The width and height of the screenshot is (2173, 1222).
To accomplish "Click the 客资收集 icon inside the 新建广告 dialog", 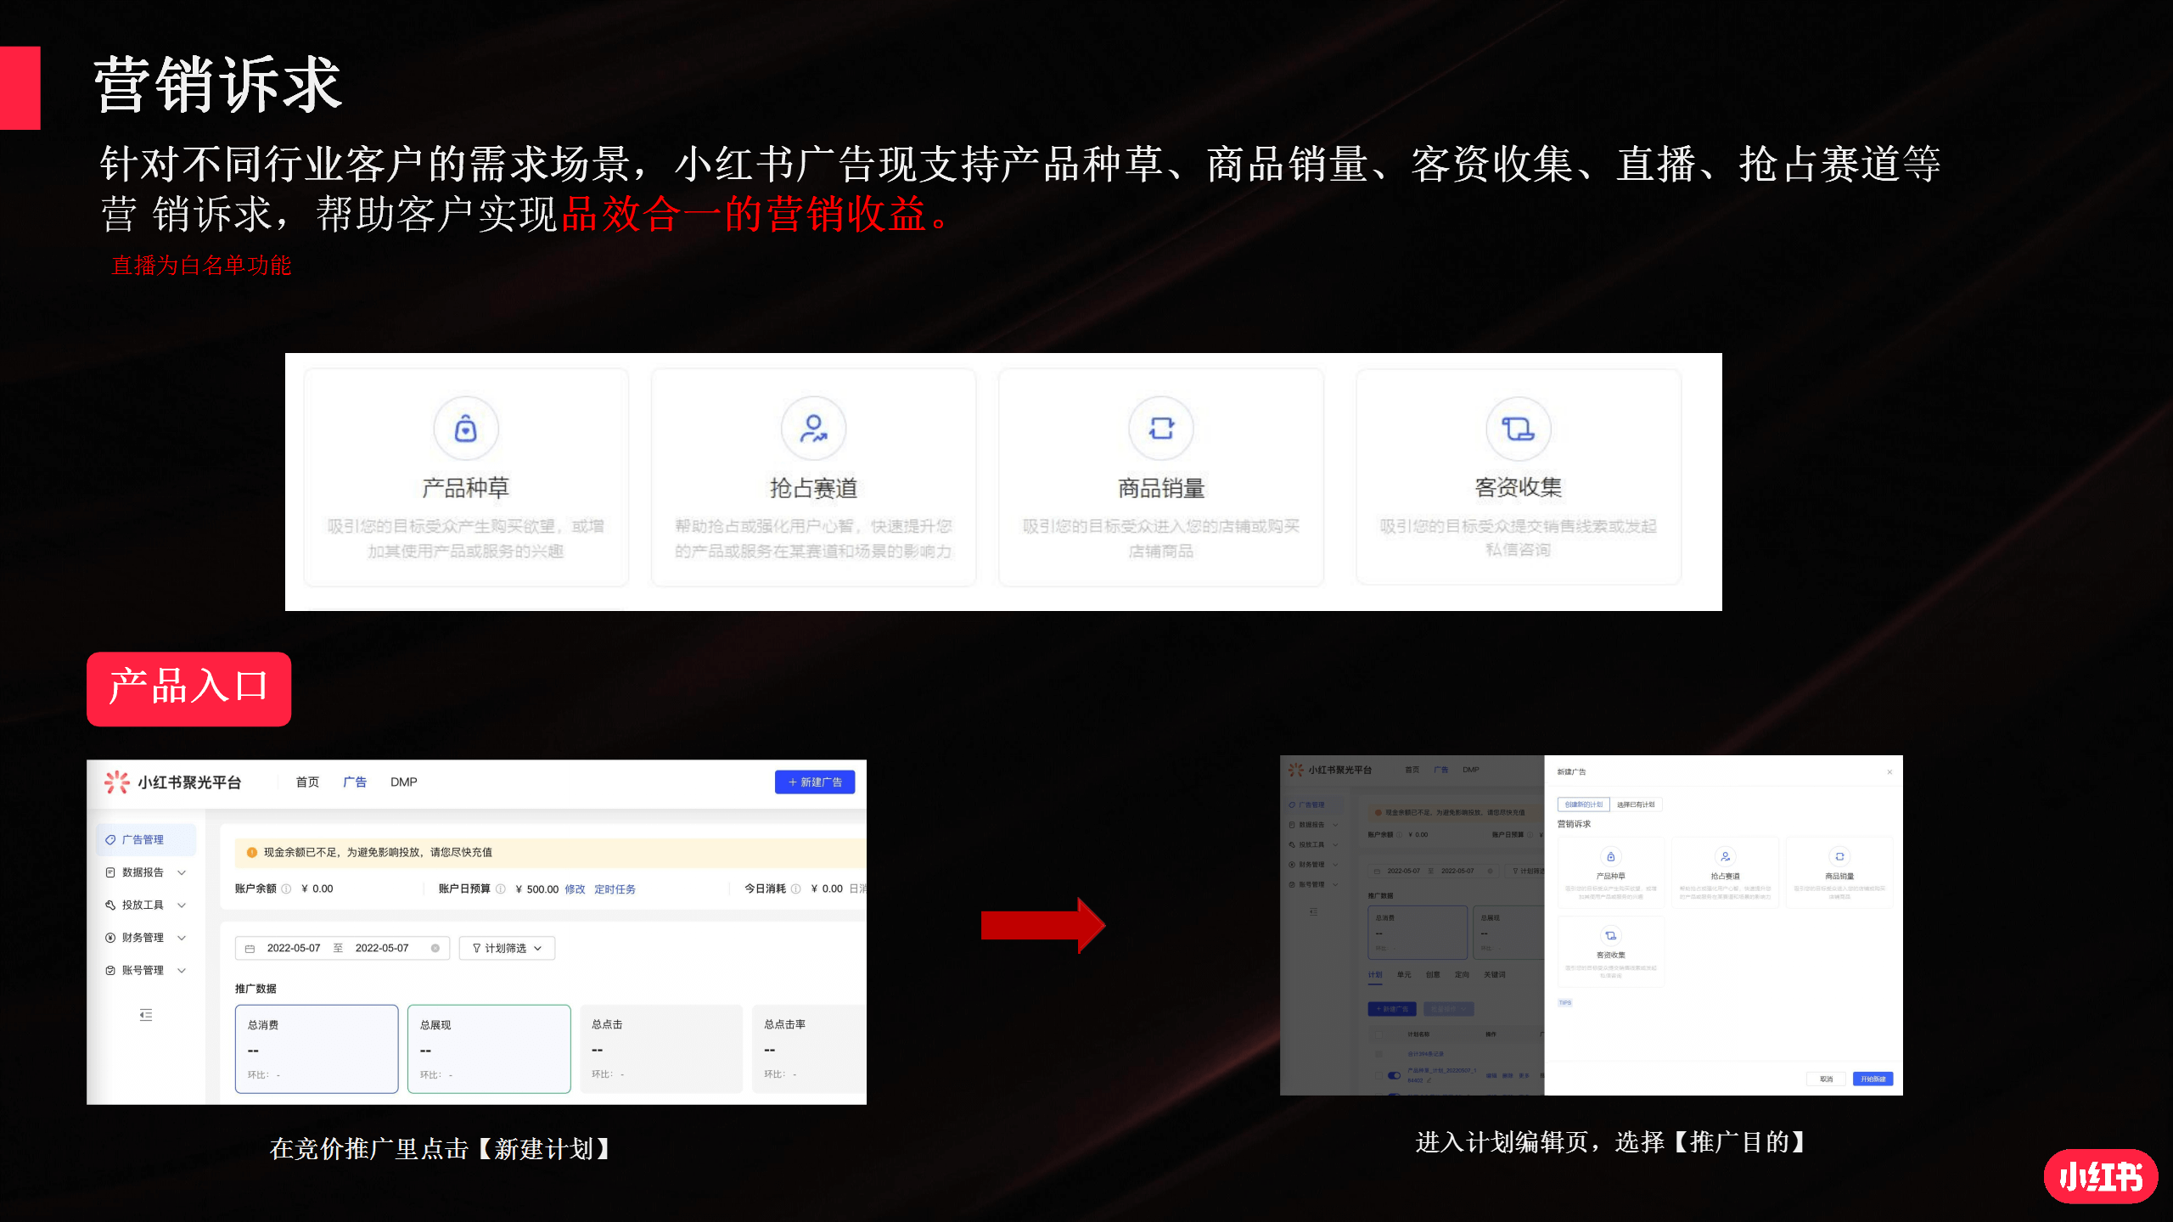I will pos(1610,935).
